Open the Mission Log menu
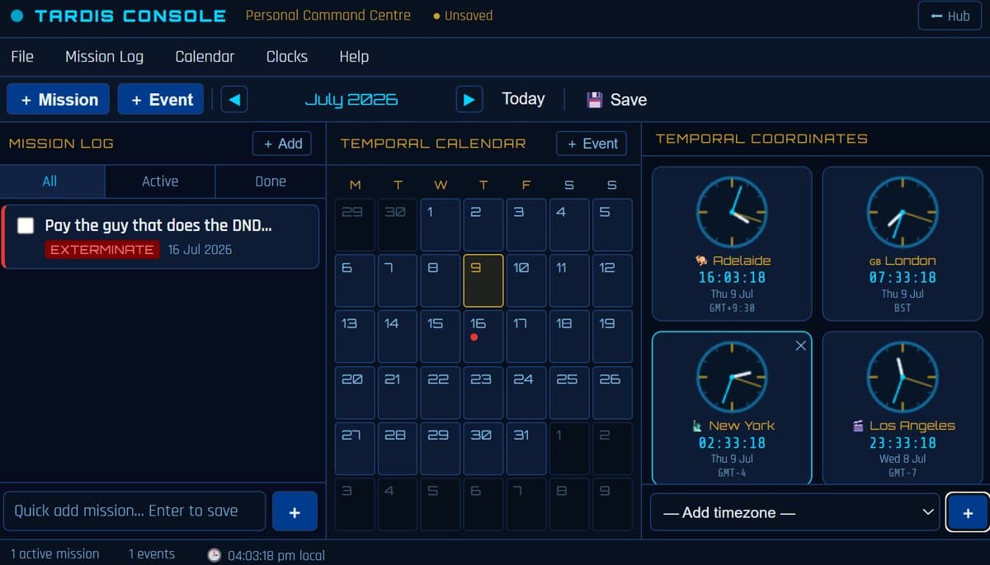This screenshot has height=565, width=990. point(104,56)
